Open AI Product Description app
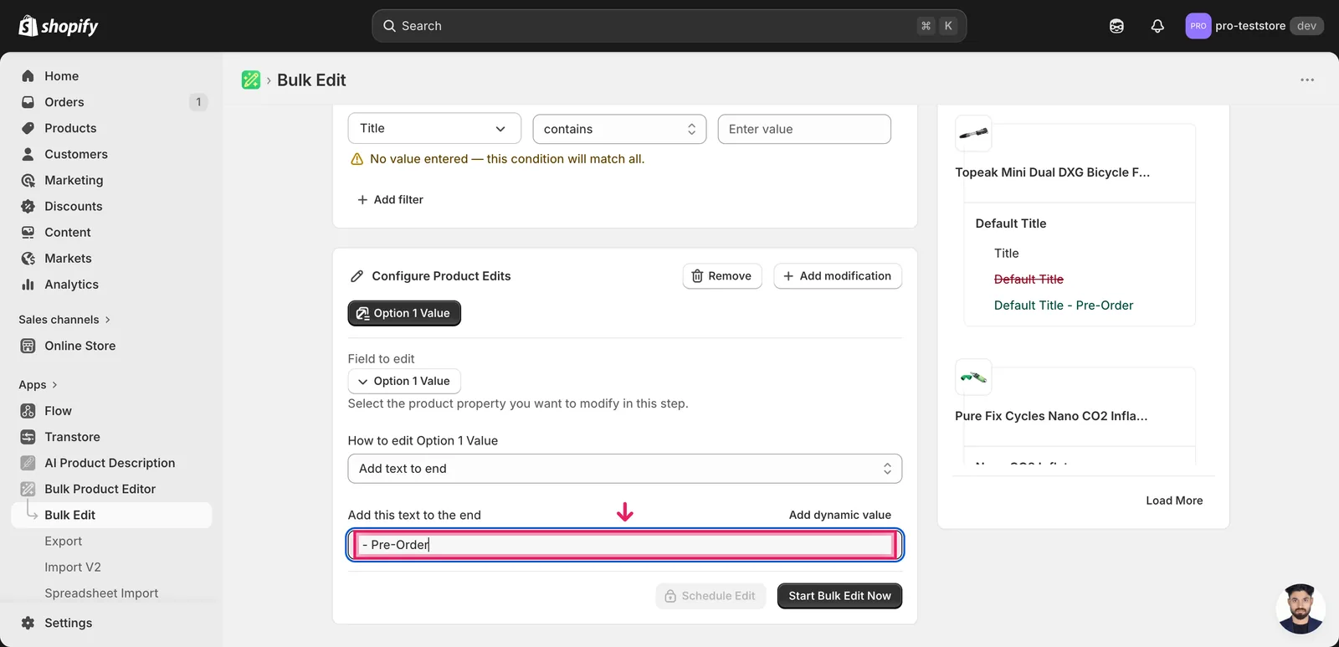This screenshot has width=1339, height=647. 110,463
